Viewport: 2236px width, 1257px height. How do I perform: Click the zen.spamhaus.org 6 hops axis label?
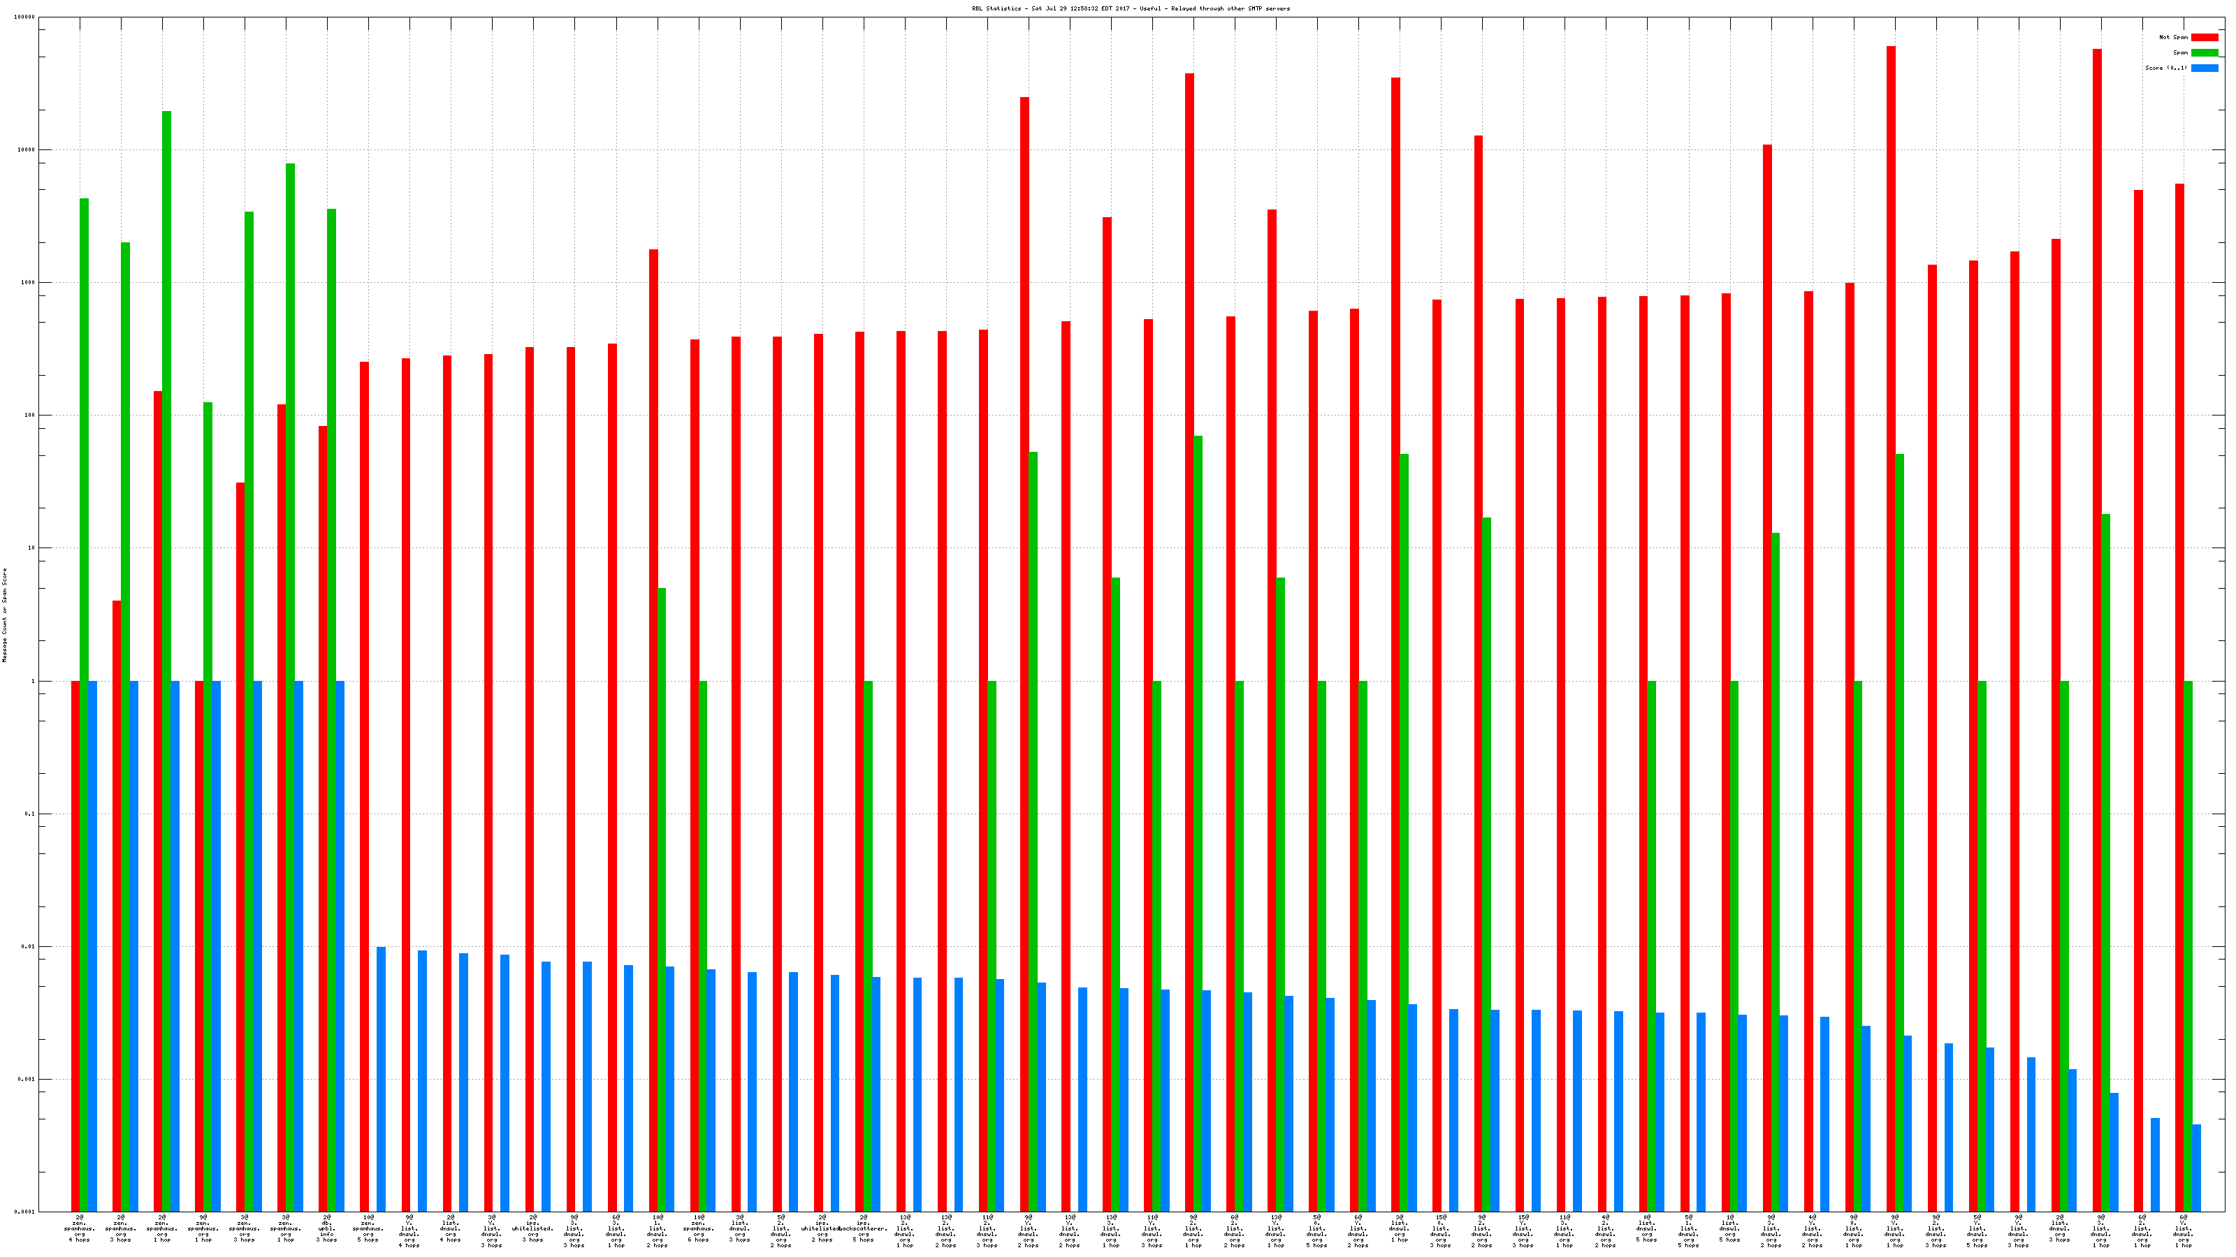click(698, 1228)
